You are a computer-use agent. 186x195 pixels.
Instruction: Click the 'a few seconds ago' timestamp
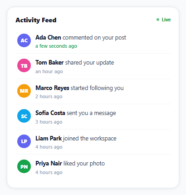coord(56,46)
